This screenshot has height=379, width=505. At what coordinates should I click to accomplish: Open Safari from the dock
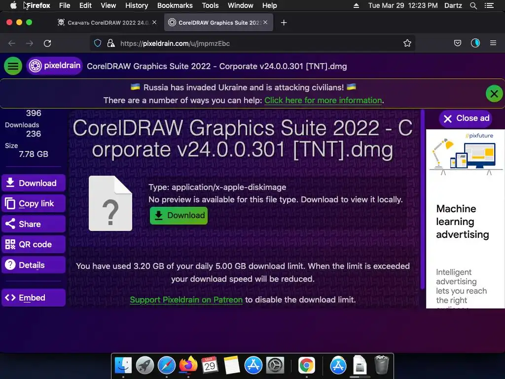tap(167, 366)
